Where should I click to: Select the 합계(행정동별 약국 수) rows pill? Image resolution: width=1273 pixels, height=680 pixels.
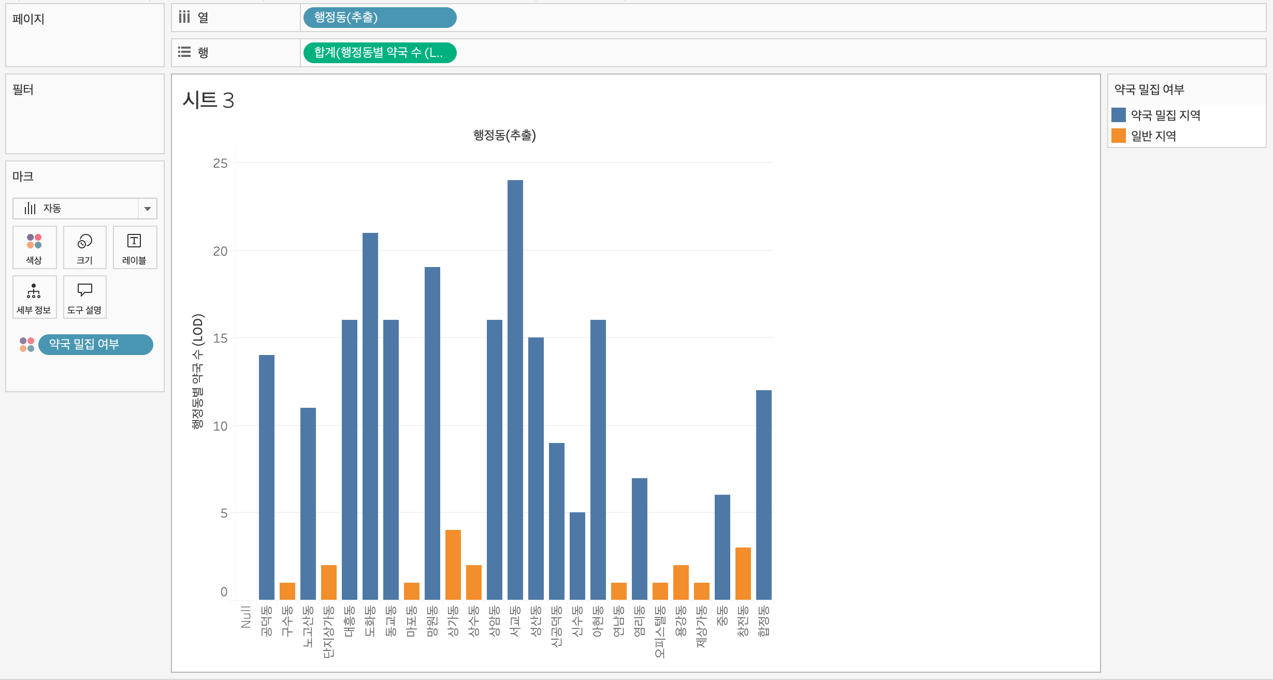379,53
